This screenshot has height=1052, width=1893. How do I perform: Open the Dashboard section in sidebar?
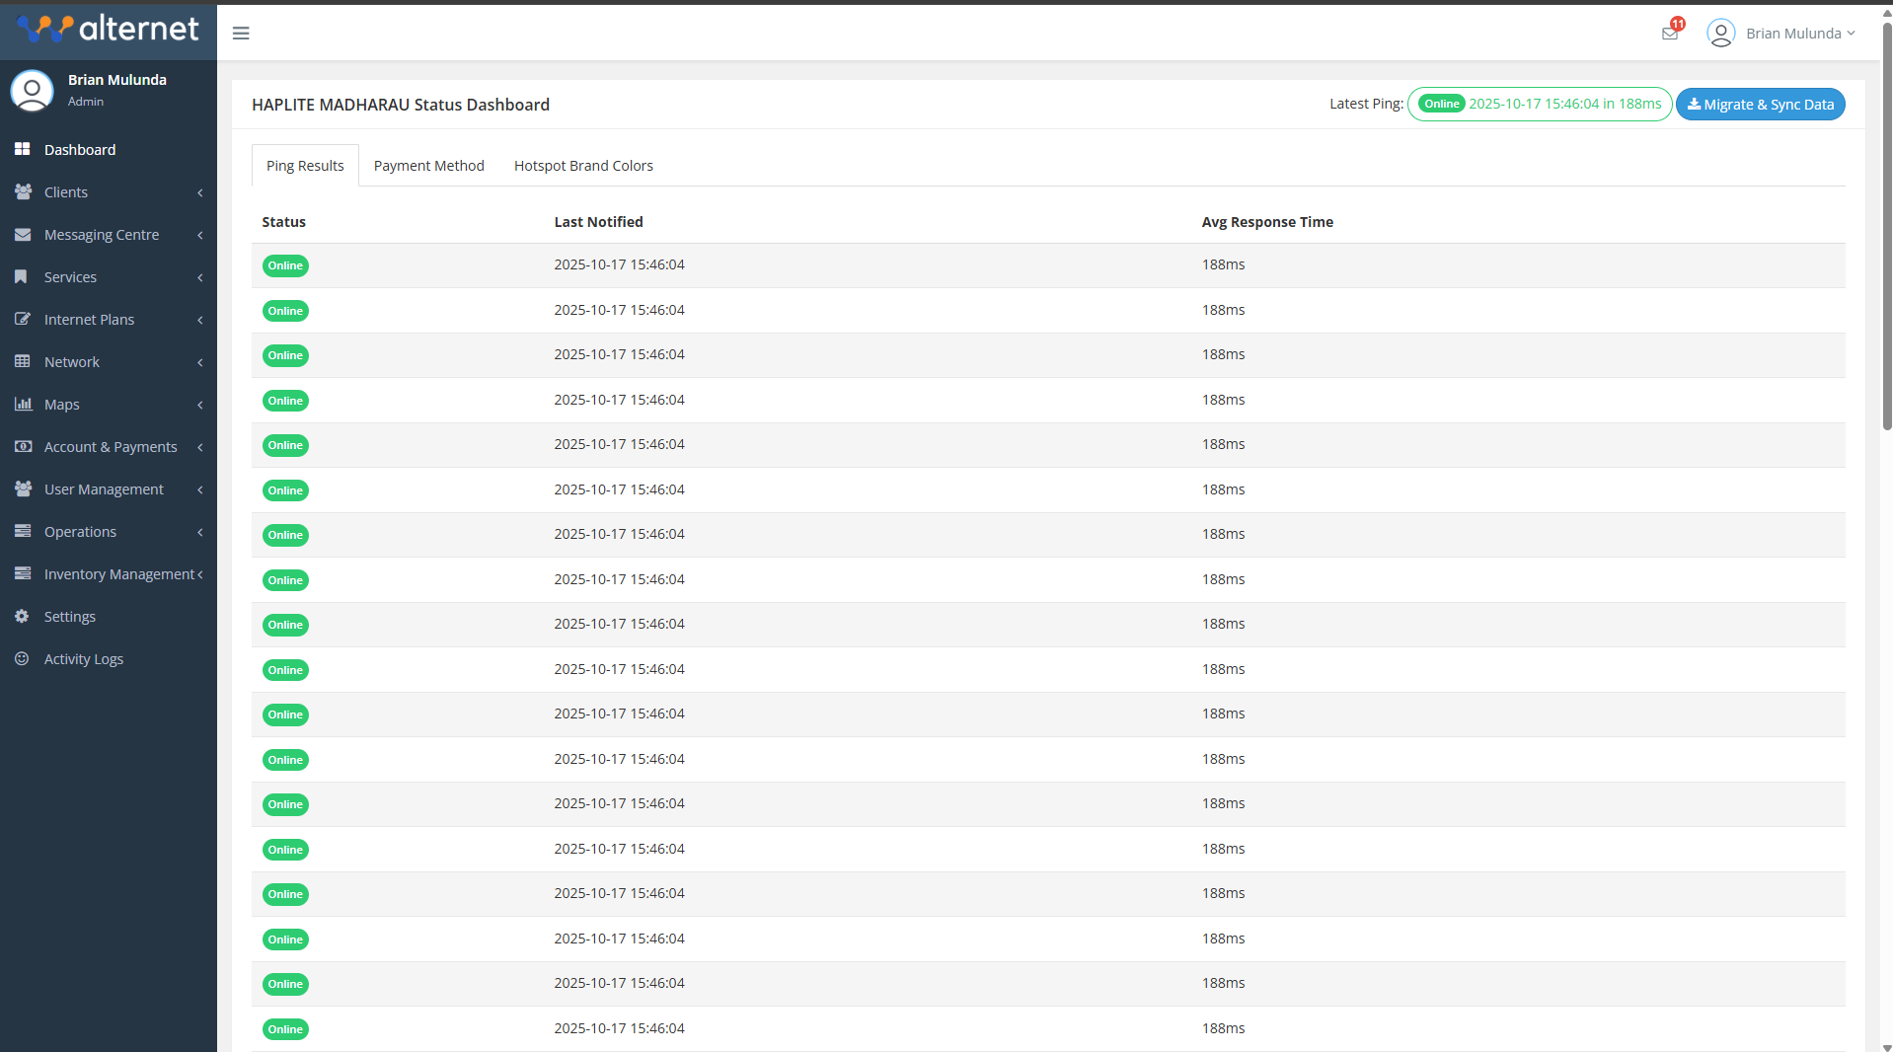pyautogui.click(x=23, y=149)
